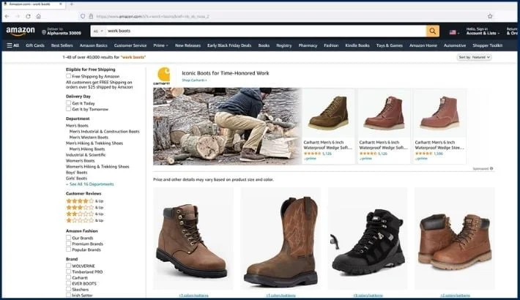The image size is (520, 300).
Task: Check Carhartt brand filter
Action: pos(68,277)
